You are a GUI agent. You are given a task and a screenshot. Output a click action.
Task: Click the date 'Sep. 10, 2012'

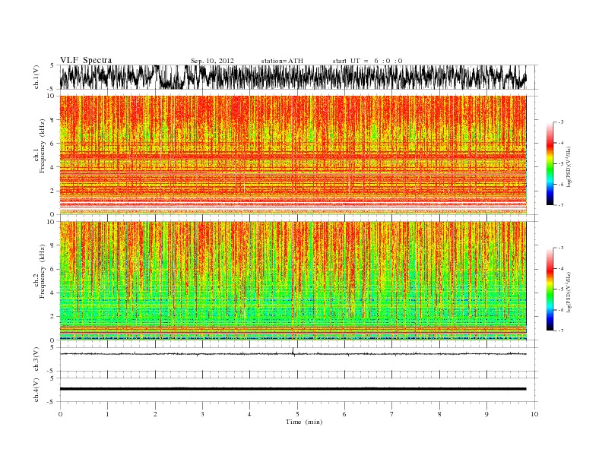[212, 61]
